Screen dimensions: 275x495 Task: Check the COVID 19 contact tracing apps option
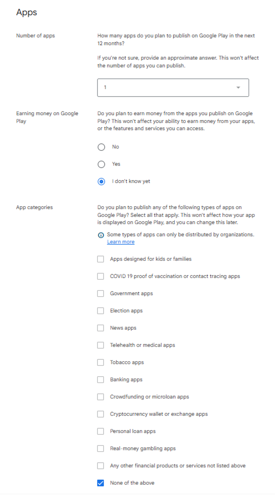pos(100,276)
